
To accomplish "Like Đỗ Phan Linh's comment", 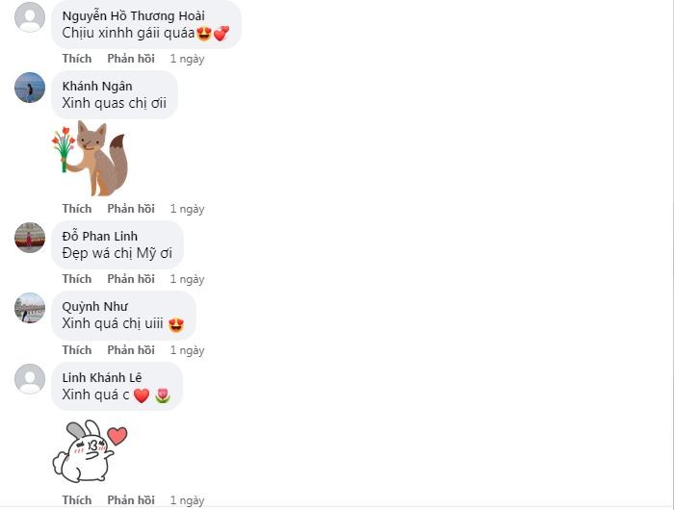I will pos(77,279).
